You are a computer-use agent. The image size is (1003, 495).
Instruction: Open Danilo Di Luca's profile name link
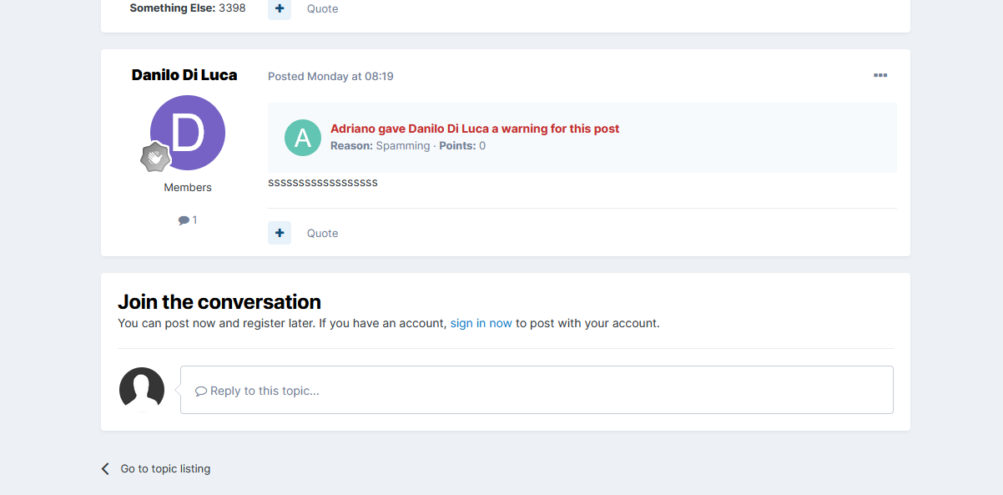click(184, 75)
